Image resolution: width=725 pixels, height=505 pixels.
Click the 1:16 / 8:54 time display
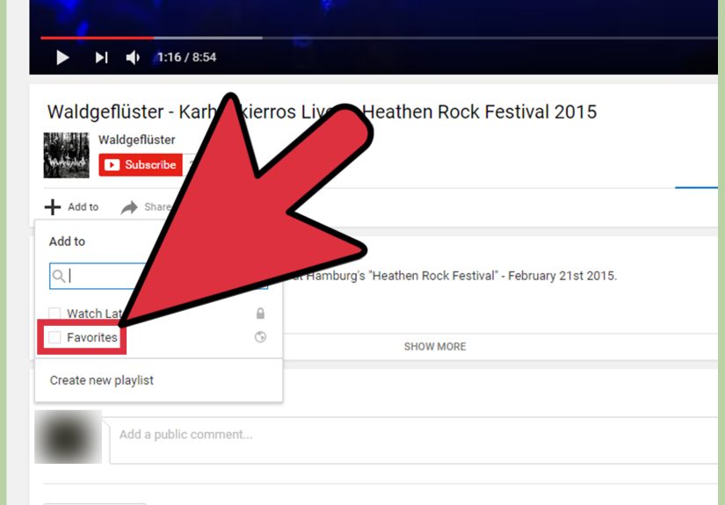point(187,57)
